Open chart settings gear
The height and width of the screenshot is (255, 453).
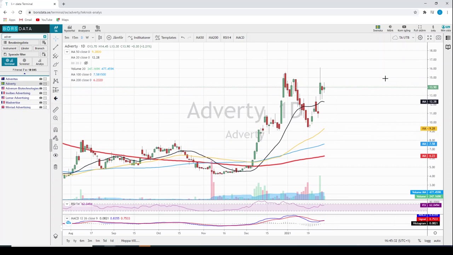tap(420, 38)
